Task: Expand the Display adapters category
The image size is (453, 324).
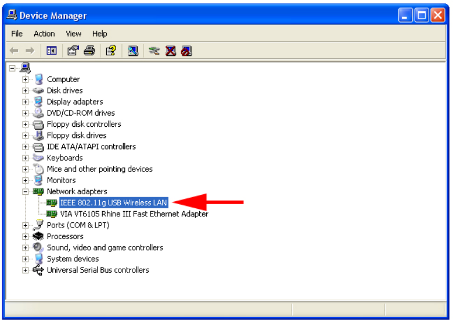Action: (26, 102)
